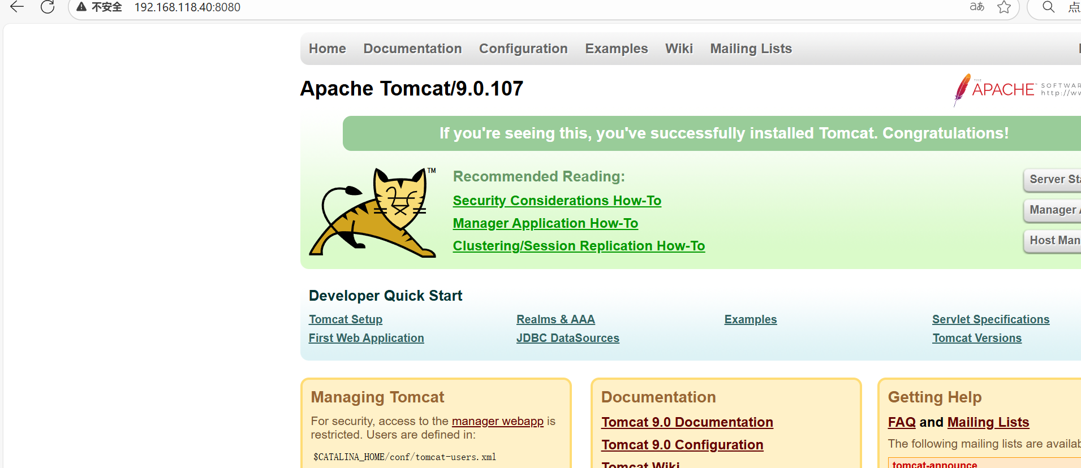Click the Documentation box heading
Viewport: 1081px width, 468px height.
pyautogui.click(x=658, y=397)
